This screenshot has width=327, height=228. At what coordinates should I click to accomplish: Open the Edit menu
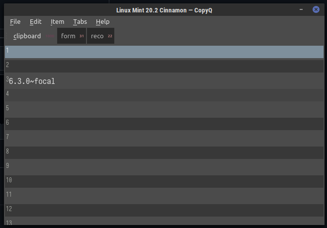click(35, 22)
